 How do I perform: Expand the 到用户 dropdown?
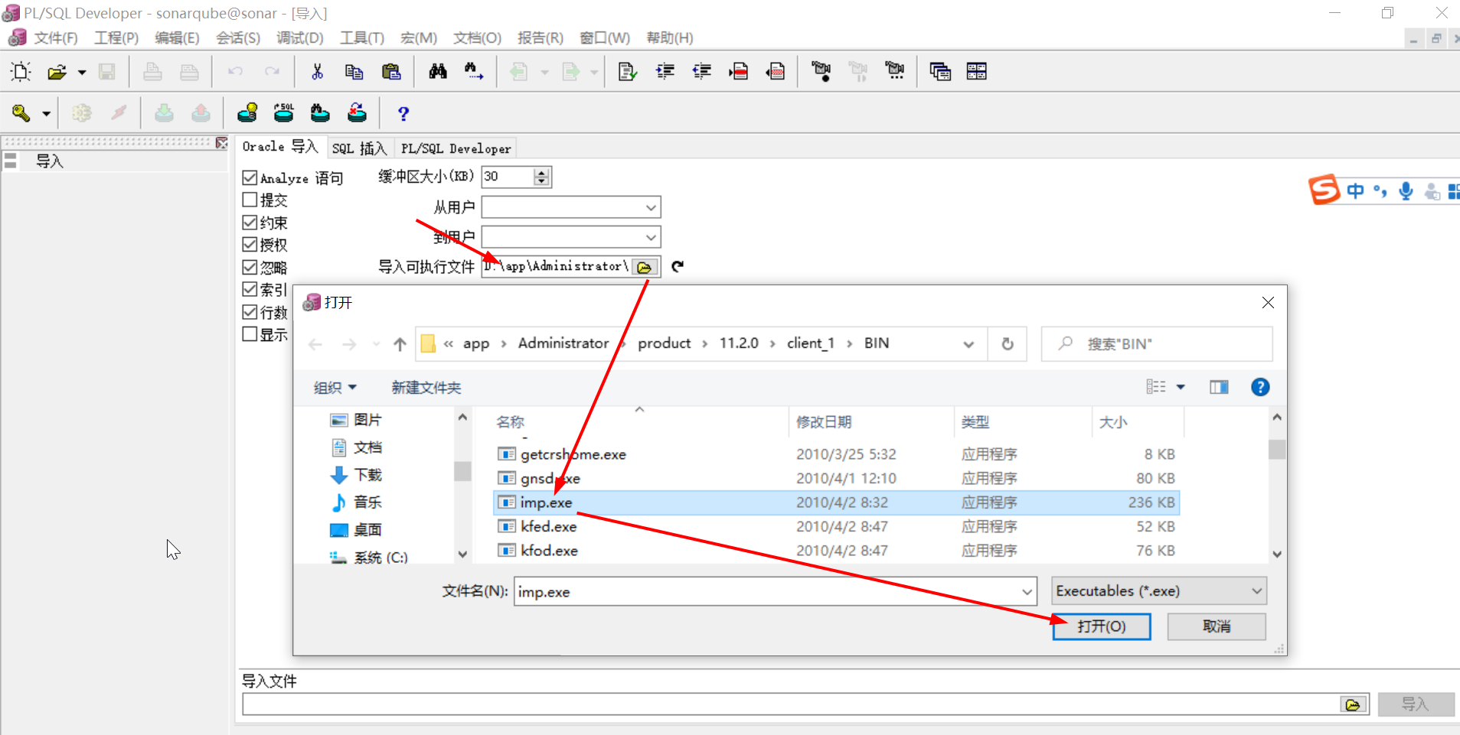650,237
